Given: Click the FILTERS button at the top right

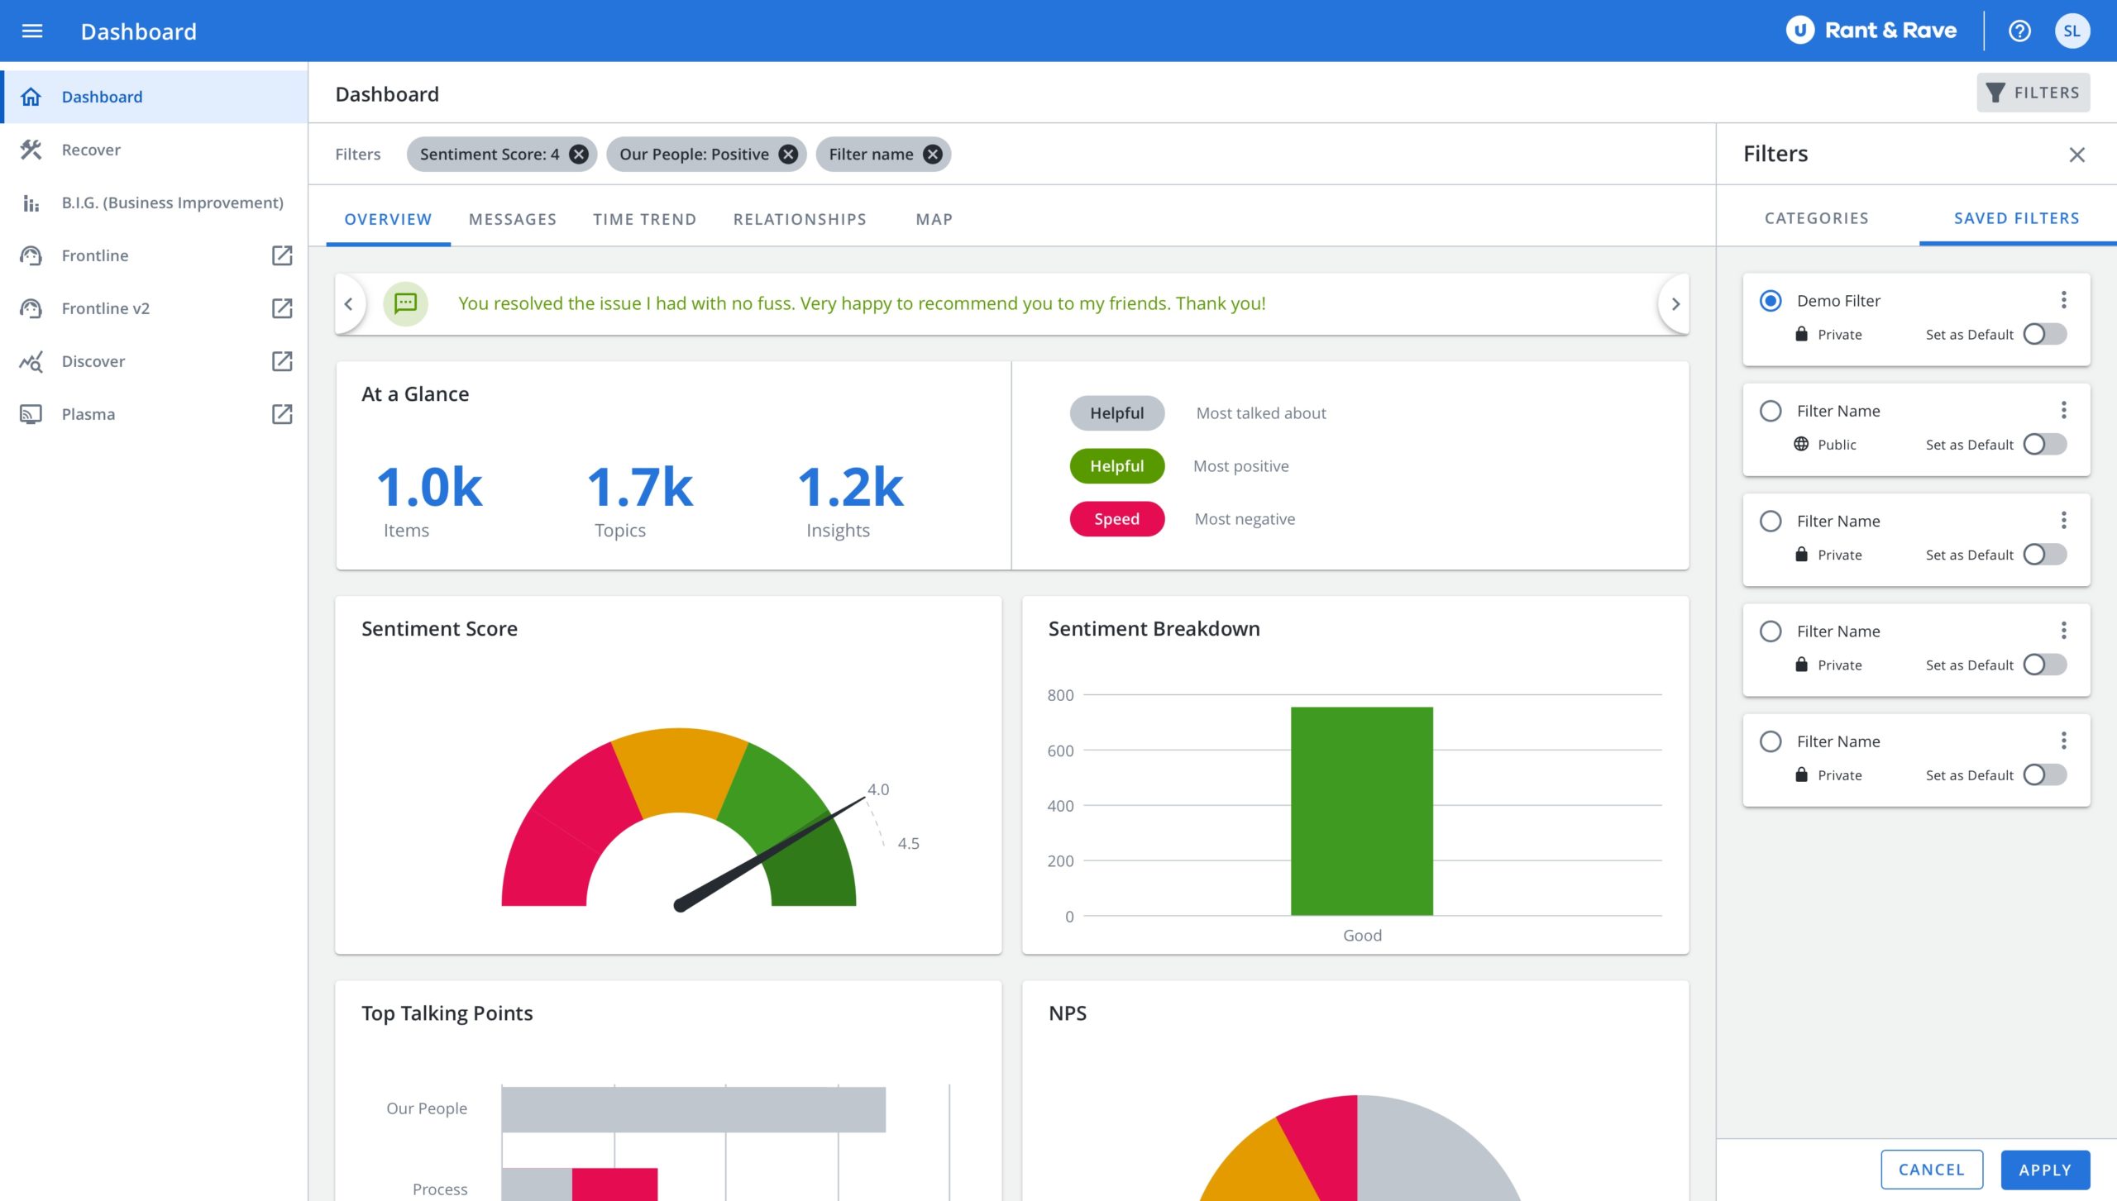Looking at the screenshot, I should tap(2033, 93).
